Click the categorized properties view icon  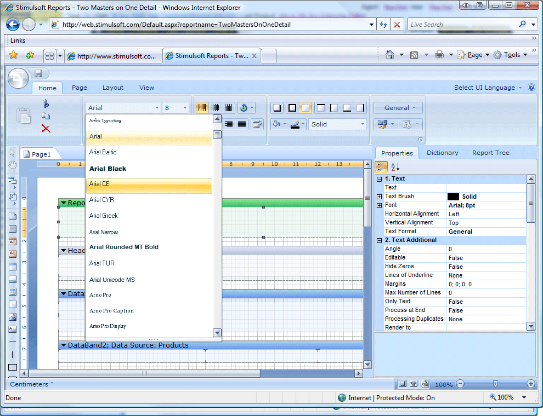tap(381, 166)
